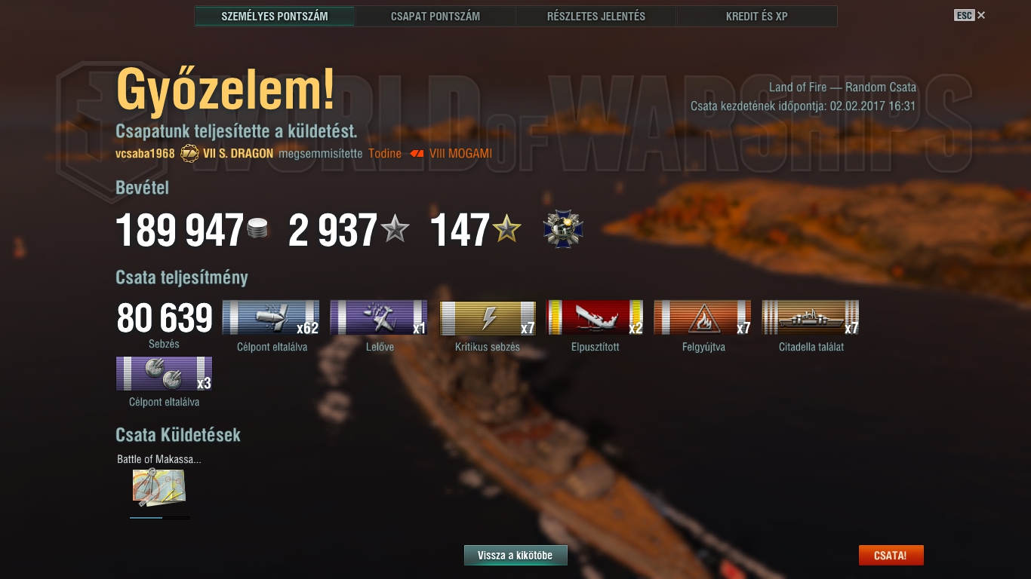The height and width of the screenshot is (579, 1031).
Task: Open the Csapat pontszám tab
Action: point(435,16)
